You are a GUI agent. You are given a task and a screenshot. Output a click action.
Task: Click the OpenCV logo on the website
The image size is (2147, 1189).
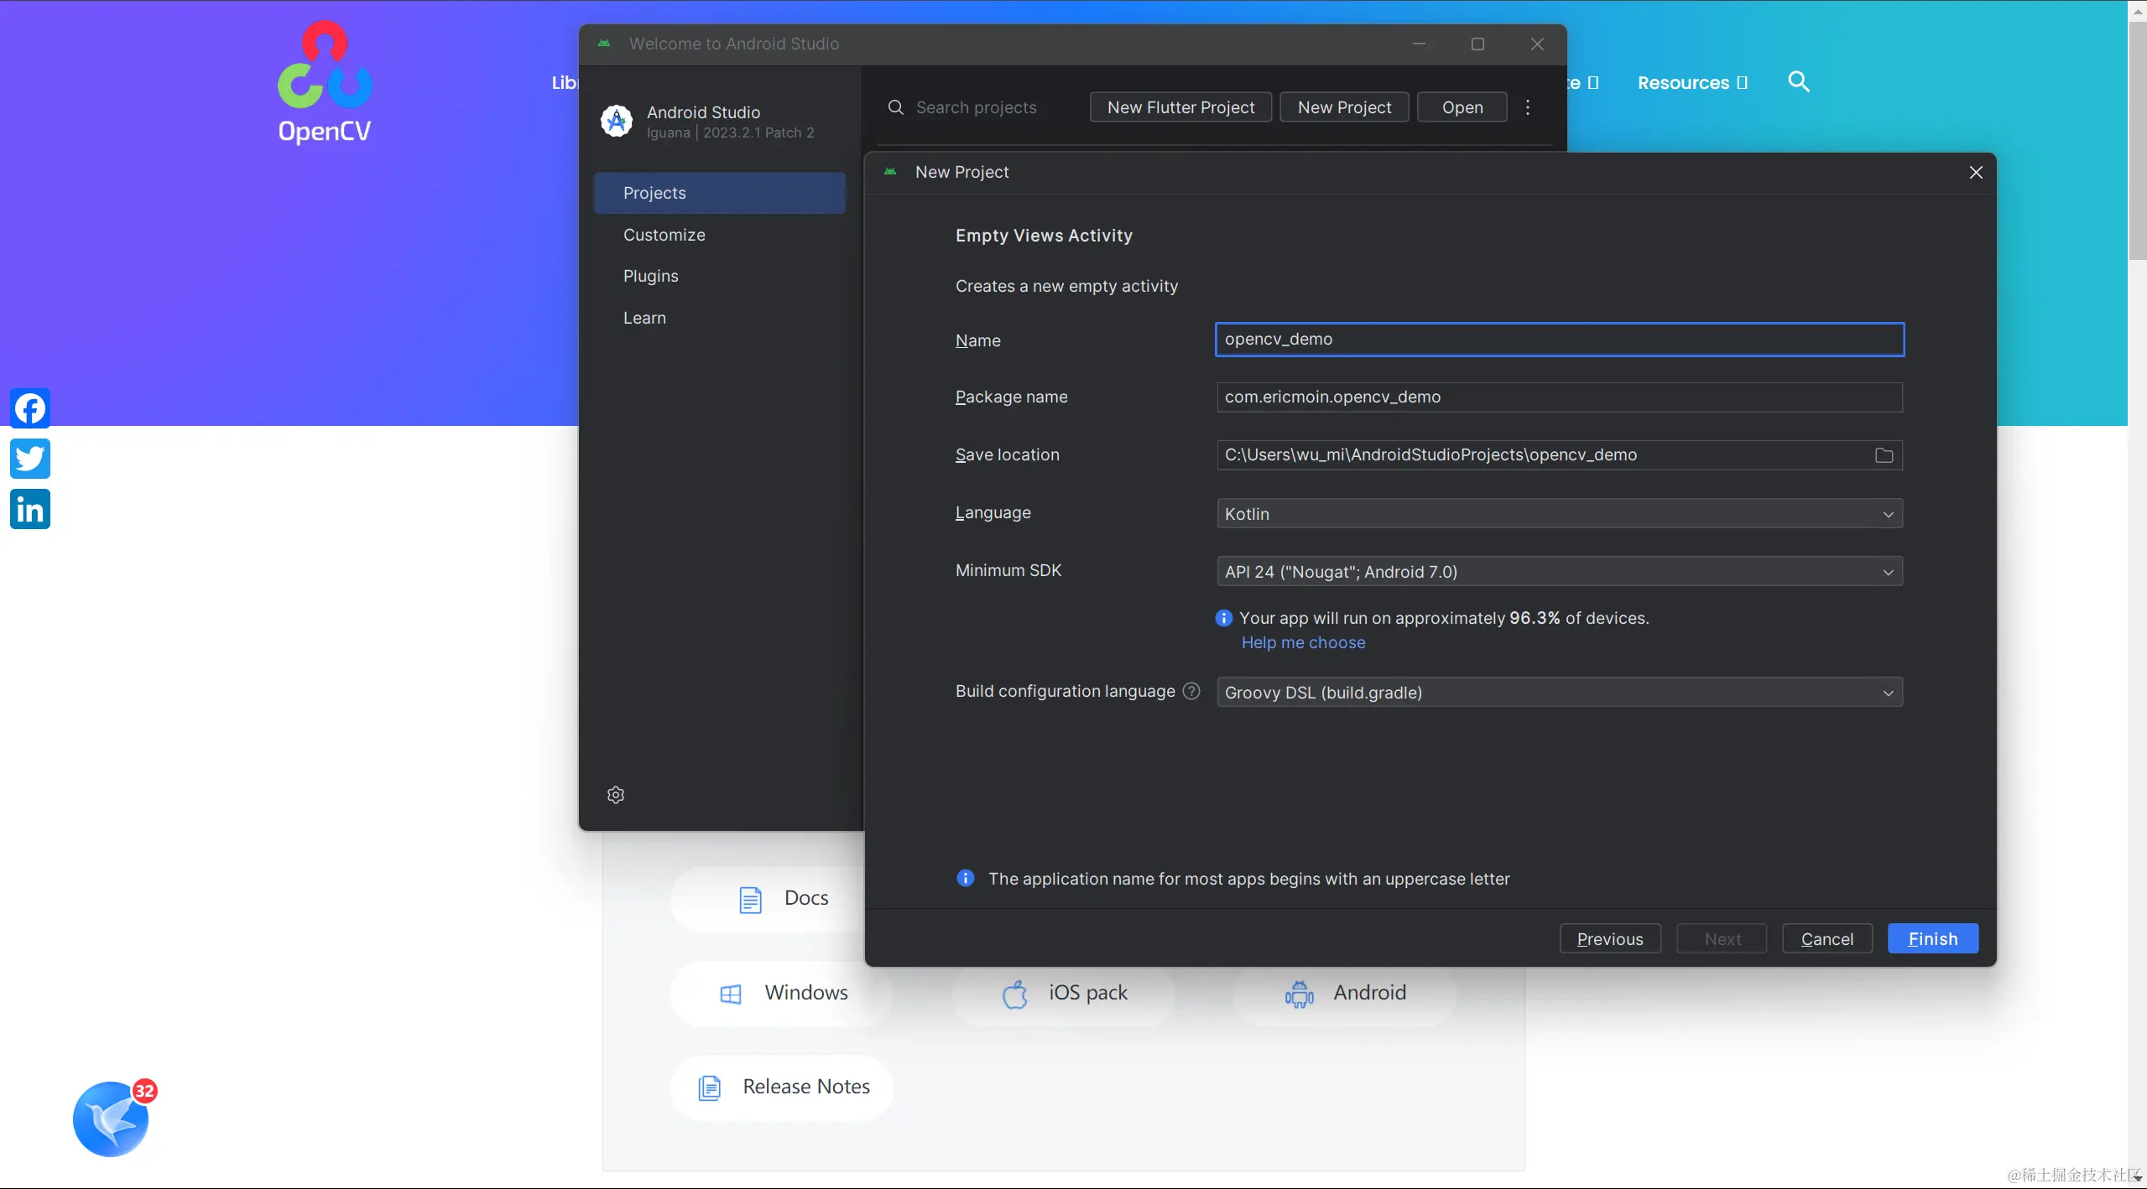tap(325, 82)
